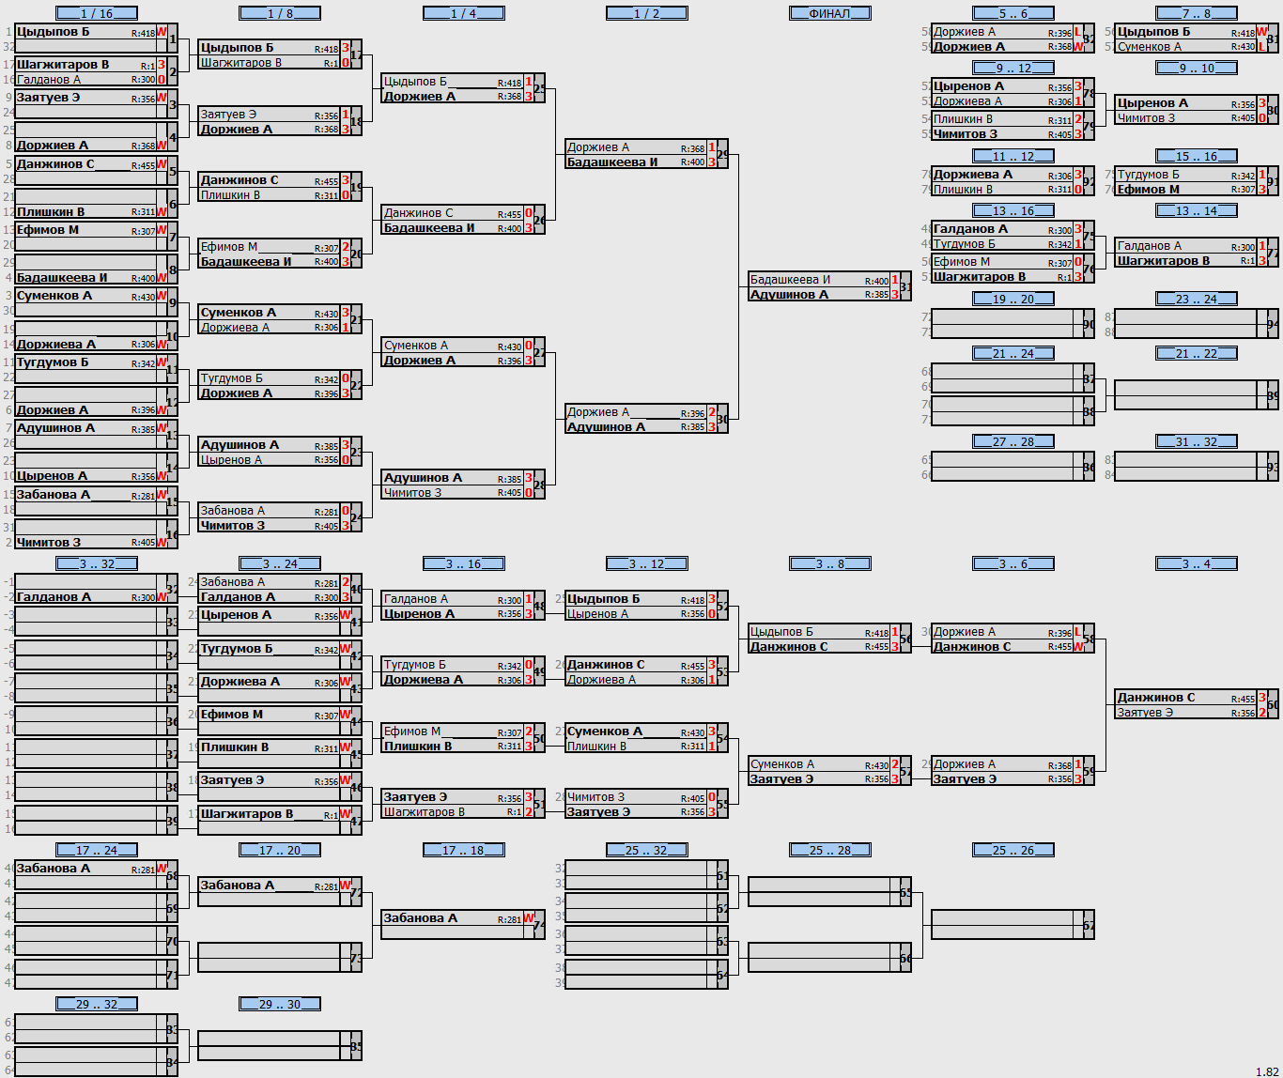Click the "3 .. 16" consolation header
This screenshot has width=1283, height=1078.
[x=463, y=563]
